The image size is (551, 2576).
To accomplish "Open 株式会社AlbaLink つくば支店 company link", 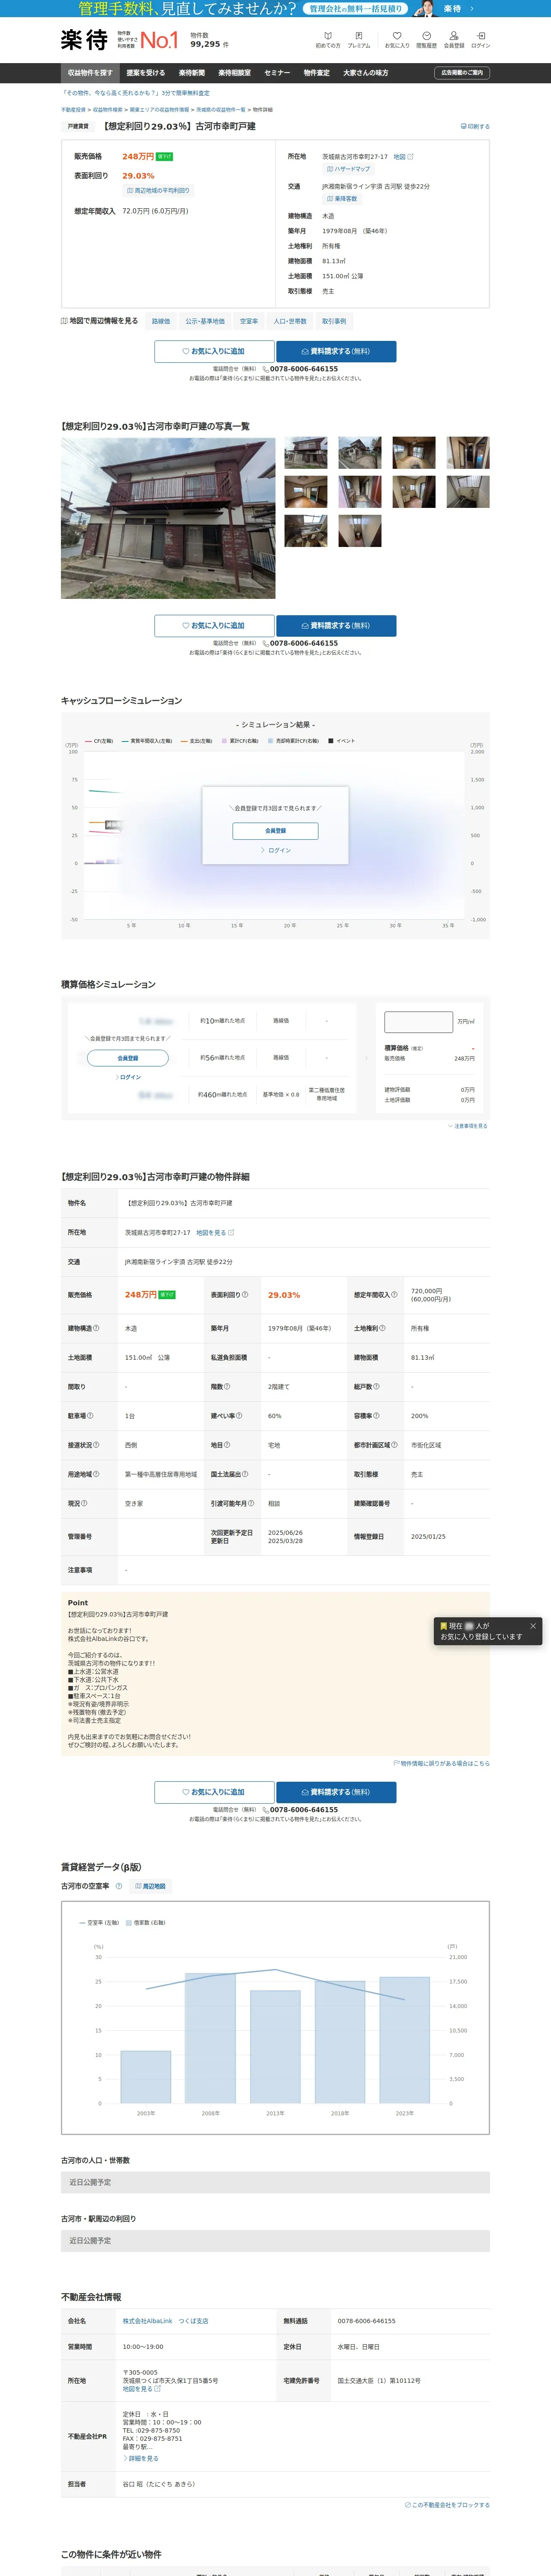I will [165, 2321].
